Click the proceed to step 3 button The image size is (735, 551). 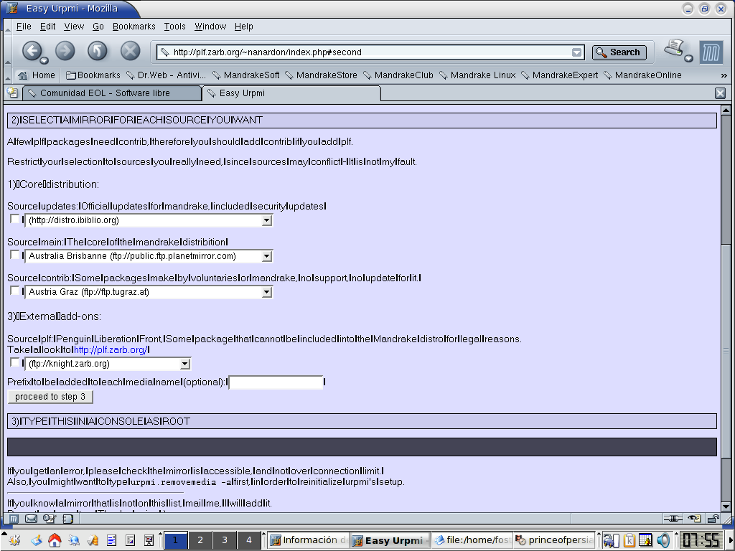[x=50, y=397]
